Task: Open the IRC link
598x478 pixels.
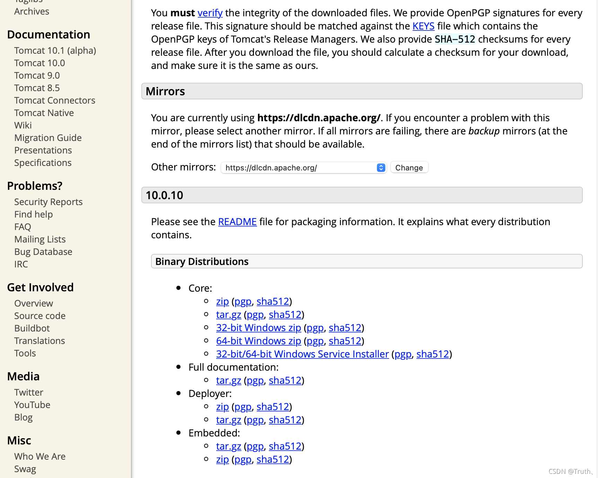Action: (21, 264)
